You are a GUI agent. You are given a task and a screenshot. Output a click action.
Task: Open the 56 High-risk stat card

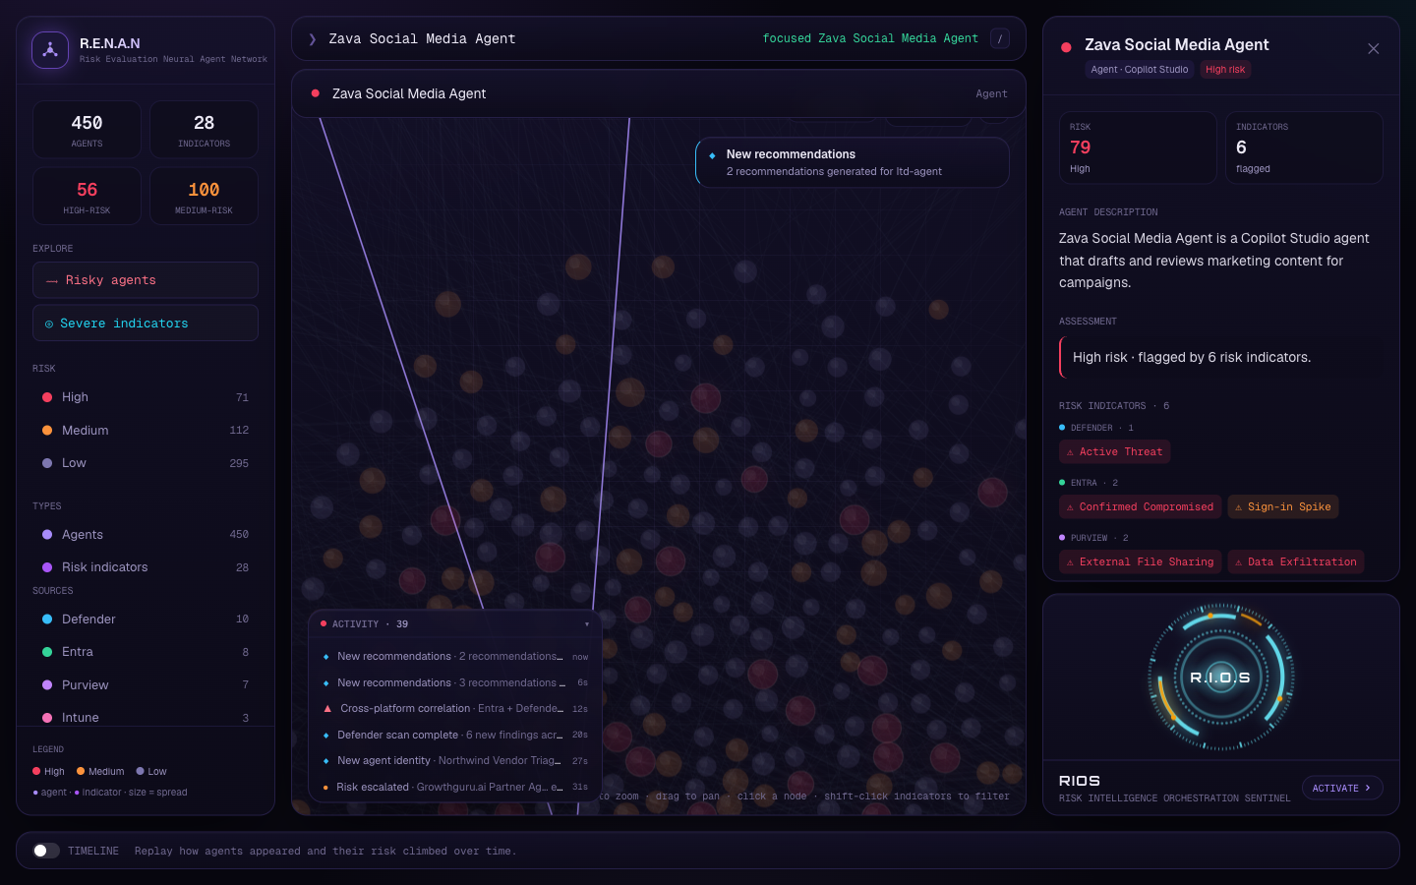87,197
